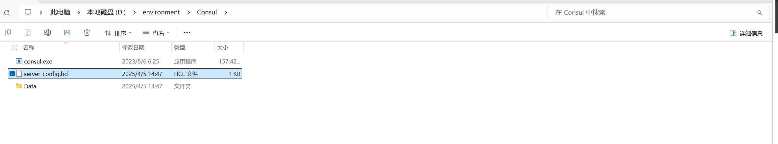Screen dimensions: 778x144
Task: Click the delete trash icon
Action: tap(87, 32)
